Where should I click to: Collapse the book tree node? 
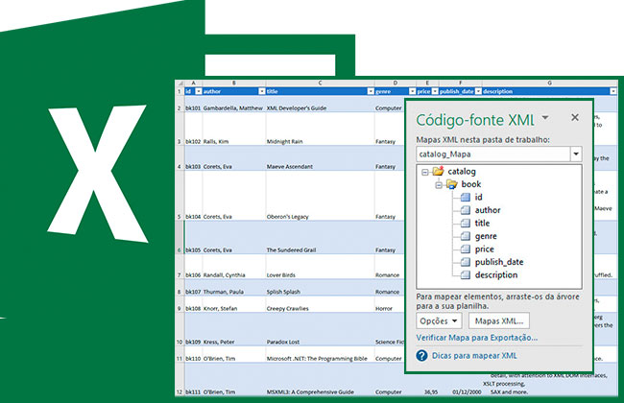[x=439, y=185]
